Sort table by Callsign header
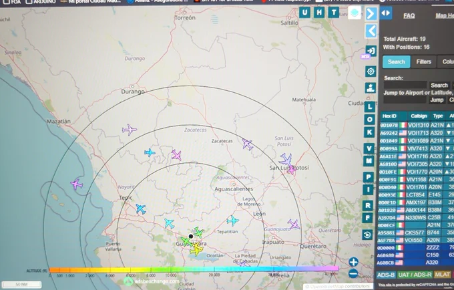Screen dimensions: 454x290 point(419,116)
